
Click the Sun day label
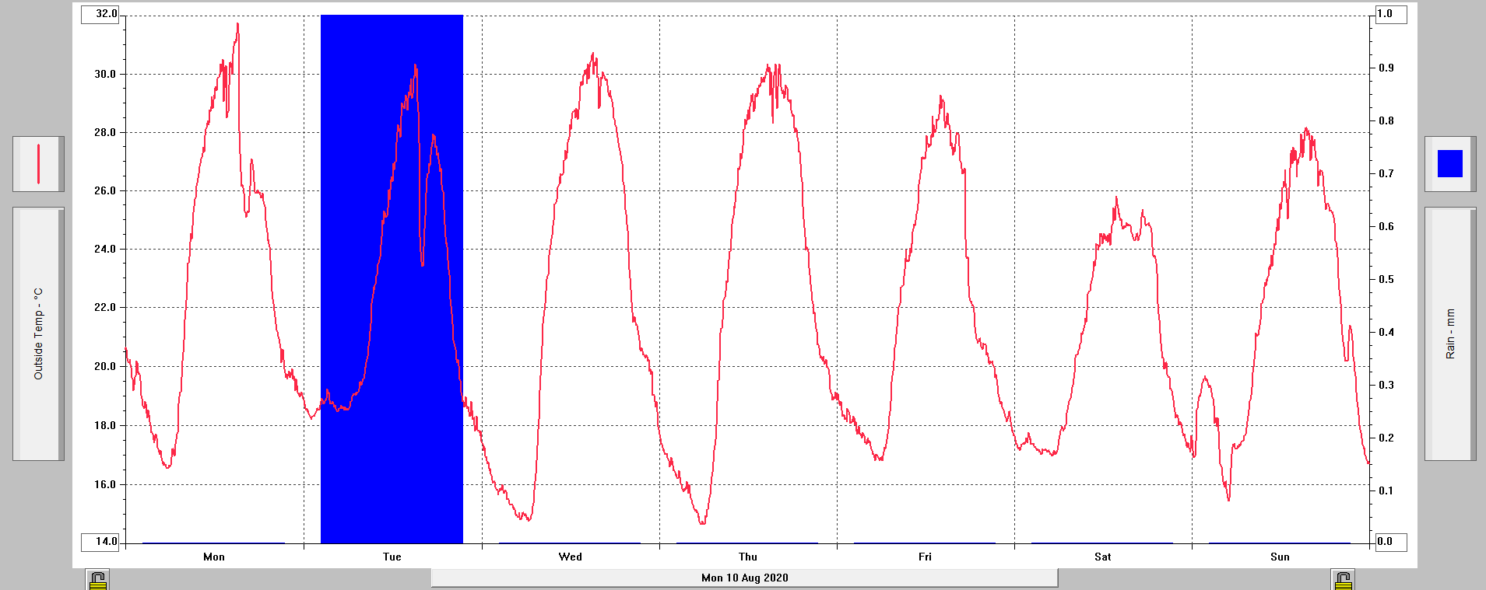click(1280, 557)
